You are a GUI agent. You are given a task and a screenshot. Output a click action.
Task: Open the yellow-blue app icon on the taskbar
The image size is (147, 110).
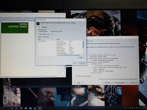point(35,108)
